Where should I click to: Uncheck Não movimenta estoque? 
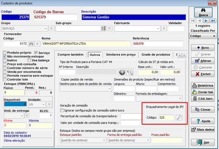coord(5,56)
